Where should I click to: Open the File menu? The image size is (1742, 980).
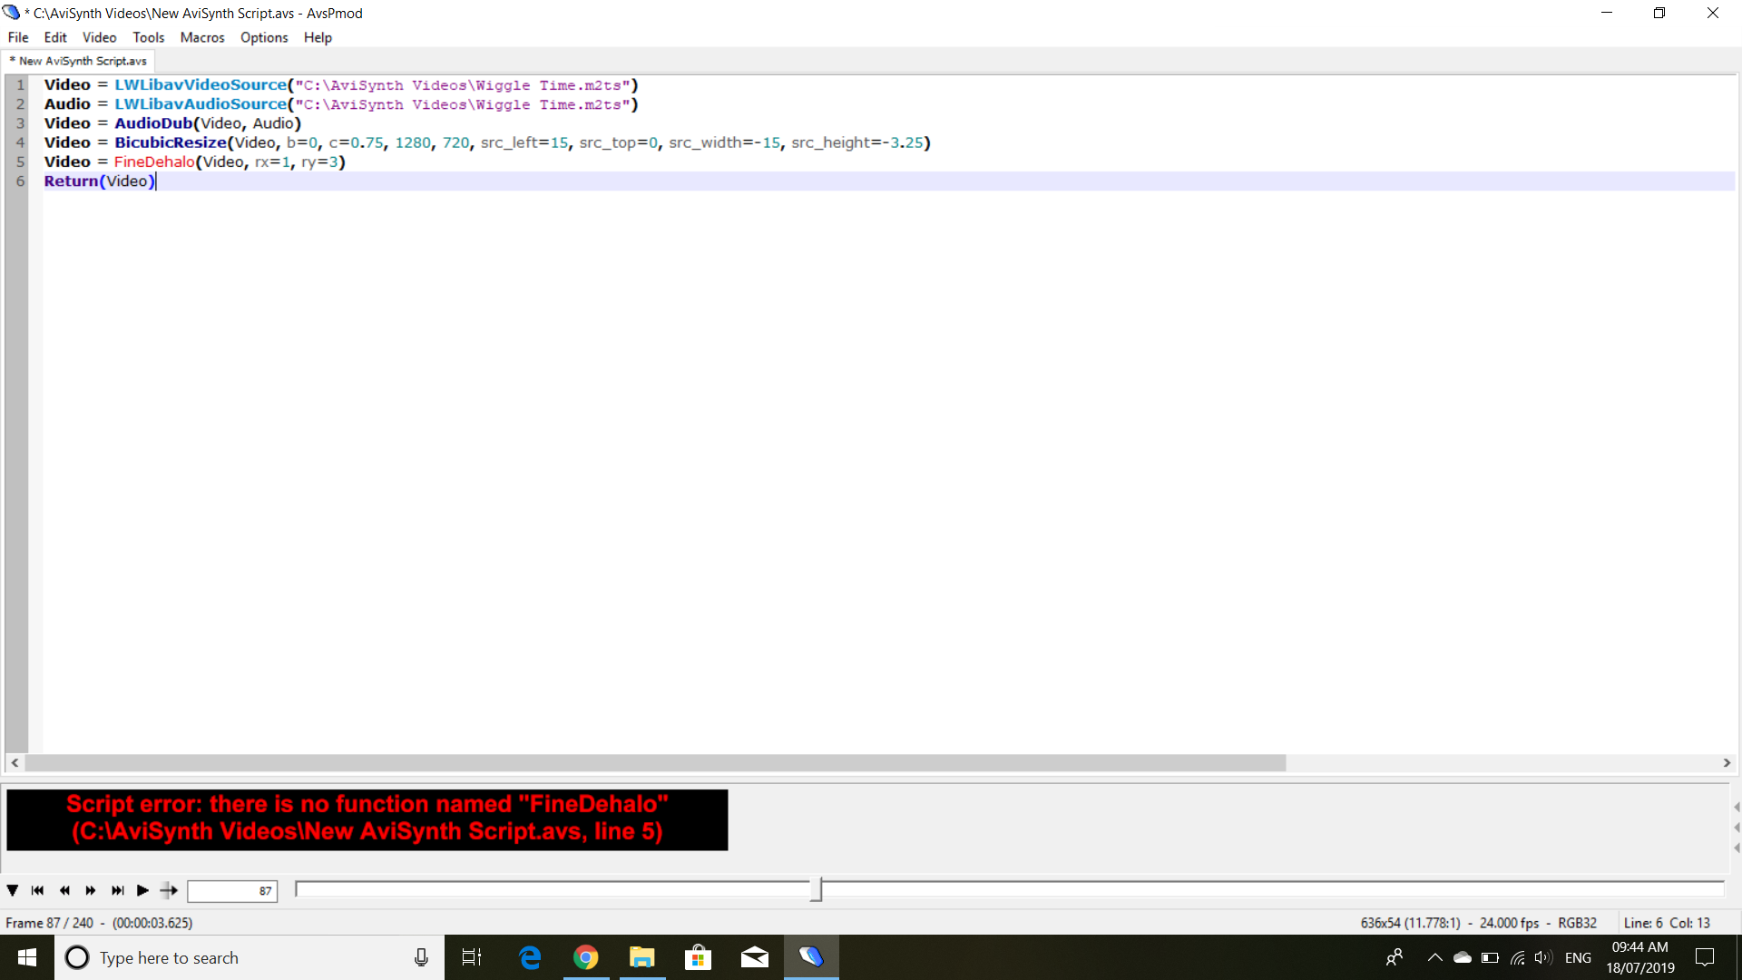(x=18, y=37)
